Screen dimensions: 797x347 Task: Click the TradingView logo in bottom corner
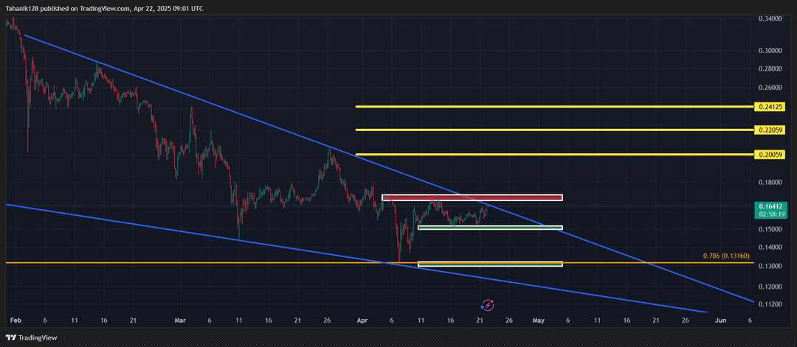point(10,338)
